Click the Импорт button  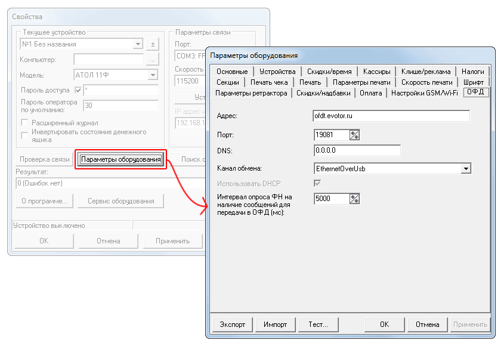click(x=276, y=325)
